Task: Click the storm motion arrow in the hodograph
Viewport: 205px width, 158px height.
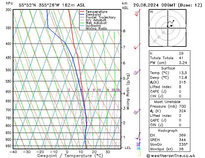Action: (x=170, y=26)
